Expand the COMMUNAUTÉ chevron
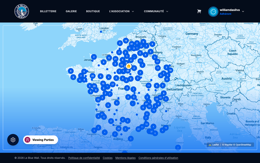Image resolution: width=260 pixels, height=163 pixels. click(167, 12)
